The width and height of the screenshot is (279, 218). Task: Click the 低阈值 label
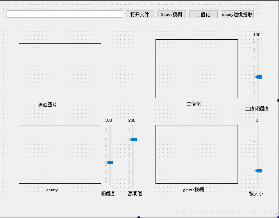pyautogui.click(x=108, y=193)
